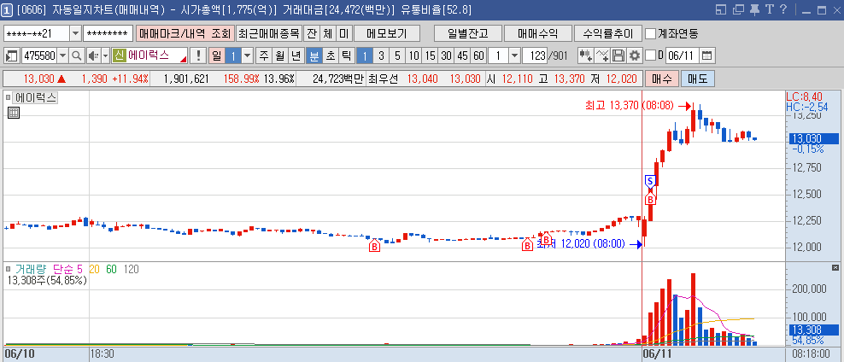This screenshot has height=362, width=844.
Task: Click the stock code search magnifier icon
Action: tap(77, 55)
